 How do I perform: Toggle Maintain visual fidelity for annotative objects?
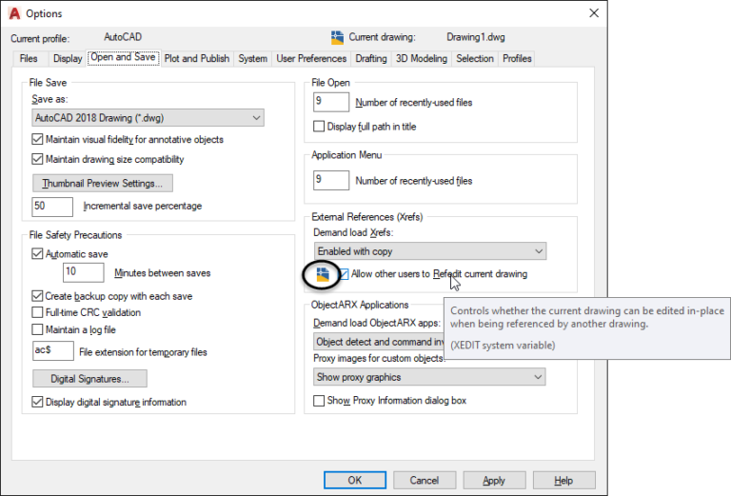[38, 139]
